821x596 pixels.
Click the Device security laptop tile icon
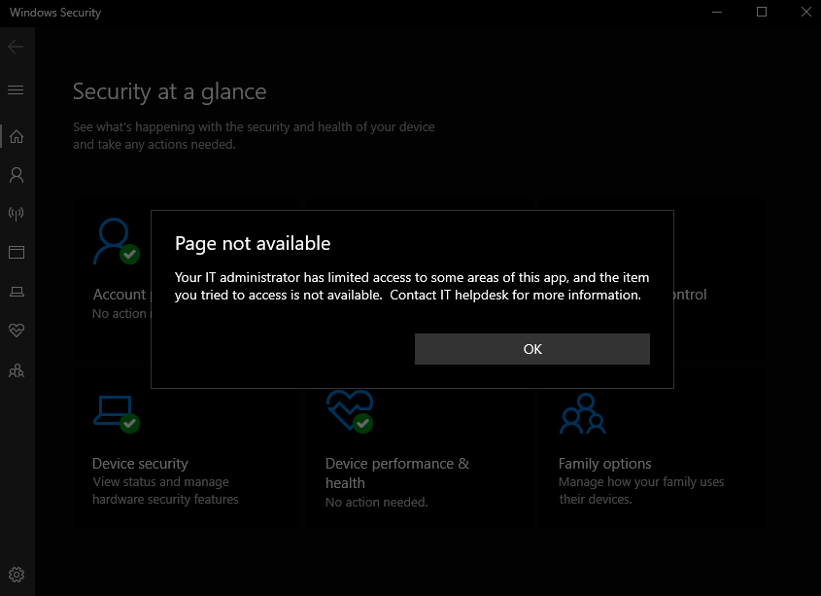pyautogui.click(x=117, y=414)
